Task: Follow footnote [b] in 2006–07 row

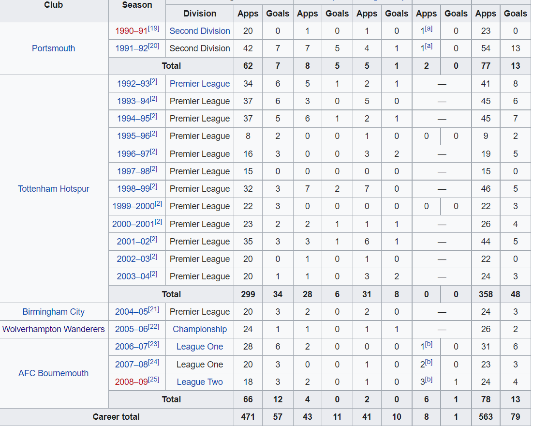Action: (x=429, y=344)
